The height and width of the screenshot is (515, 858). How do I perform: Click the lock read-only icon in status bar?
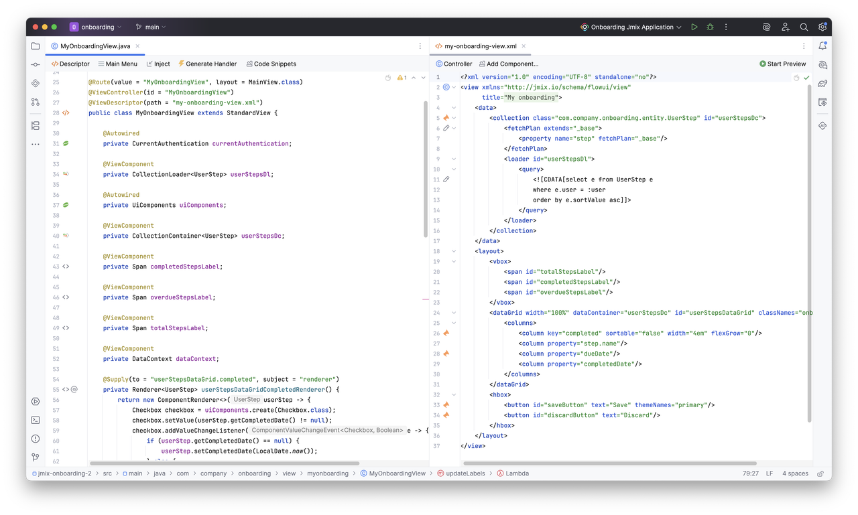[x=820, y=473]
